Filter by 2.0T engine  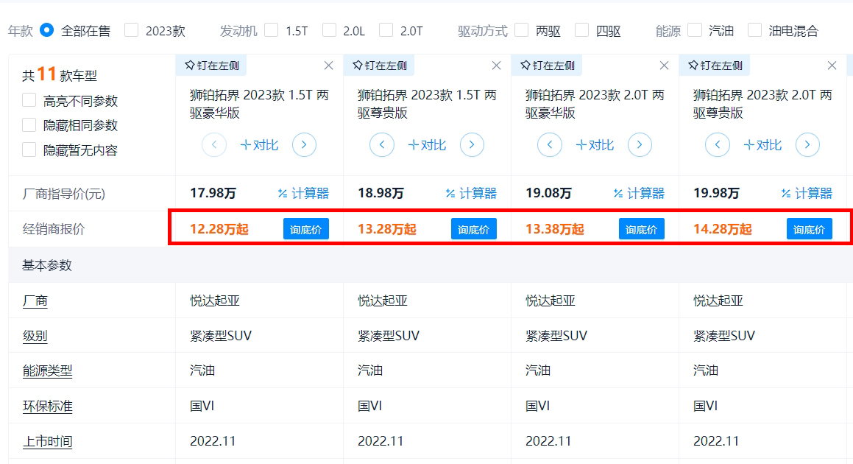tap(386, 30)
